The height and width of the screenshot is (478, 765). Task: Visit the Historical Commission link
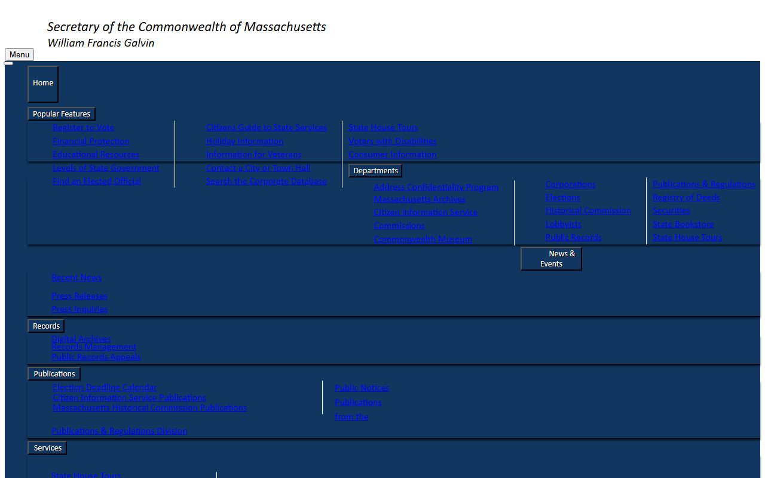(588, 210)
